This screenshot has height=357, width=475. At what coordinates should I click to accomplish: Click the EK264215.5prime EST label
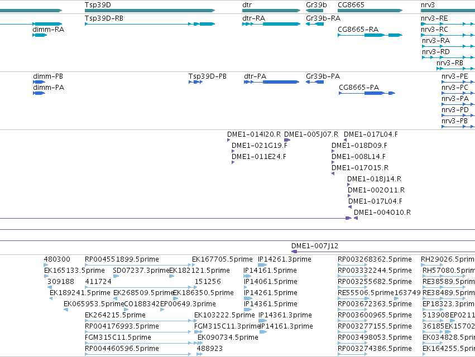pyautogui.click(x=115, y=316)
